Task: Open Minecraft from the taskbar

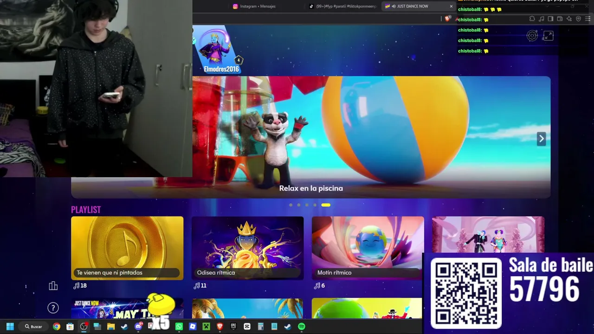Action: click(206, 327)
